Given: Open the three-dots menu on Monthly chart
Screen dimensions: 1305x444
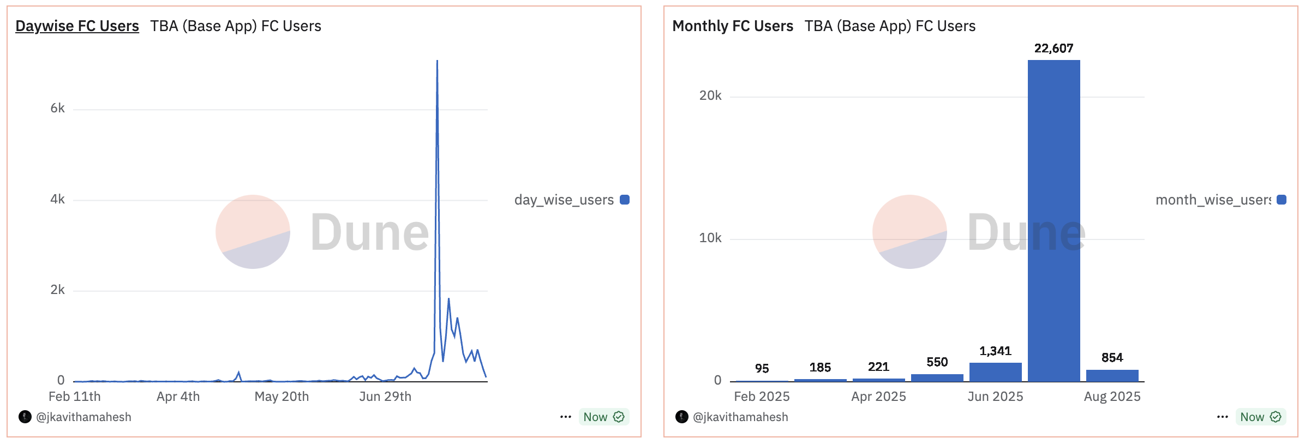Looking at the screenshot, I should 1222,417.
